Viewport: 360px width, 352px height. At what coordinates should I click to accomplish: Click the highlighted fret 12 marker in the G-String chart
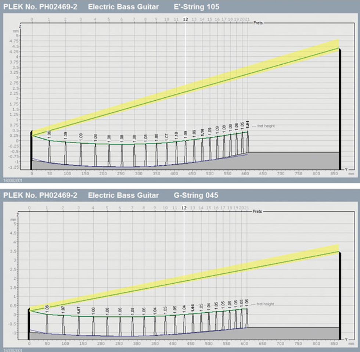pos(184,208)
